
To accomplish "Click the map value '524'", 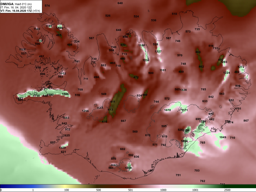I will pyautogui.click(x=136, y=16).
